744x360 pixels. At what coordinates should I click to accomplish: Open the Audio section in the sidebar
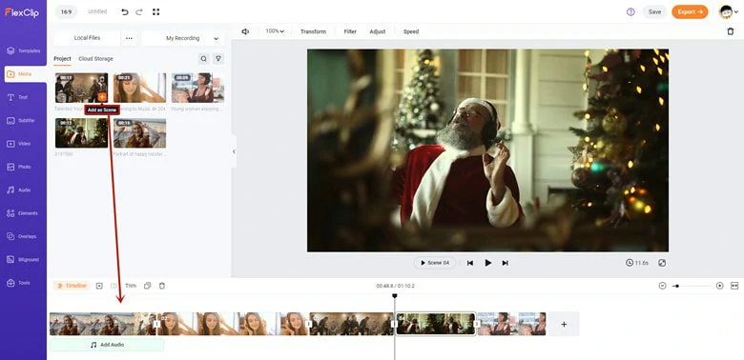pyautogui.click(x=23, y=190)
